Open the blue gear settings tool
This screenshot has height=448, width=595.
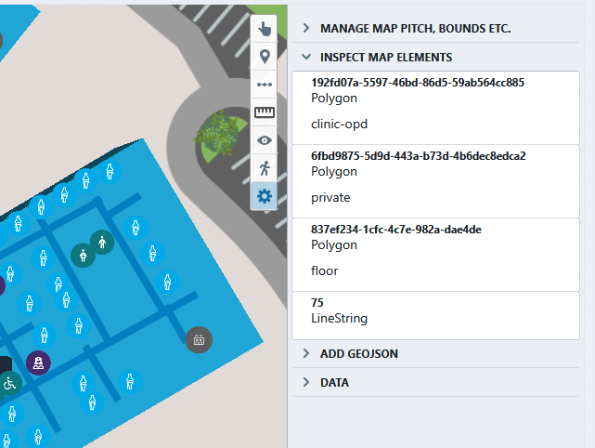coord(265,196)
